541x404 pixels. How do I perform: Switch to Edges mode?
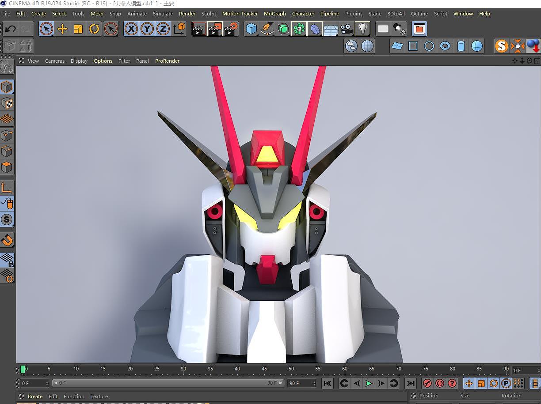(7, 151)
